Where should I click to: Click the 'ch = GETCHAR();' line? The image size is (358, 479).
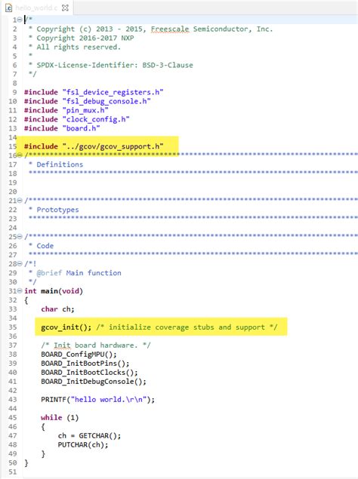coord(89,435)
